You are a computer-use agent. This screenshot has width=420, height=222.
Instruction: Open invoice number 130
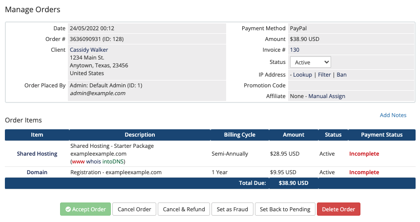tap(294, 50)
